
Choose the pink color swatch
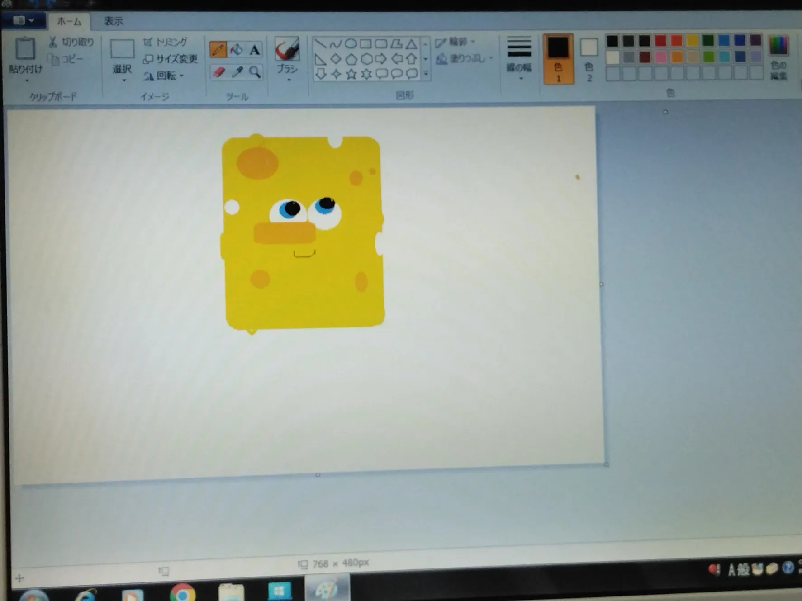coord(660,57)
